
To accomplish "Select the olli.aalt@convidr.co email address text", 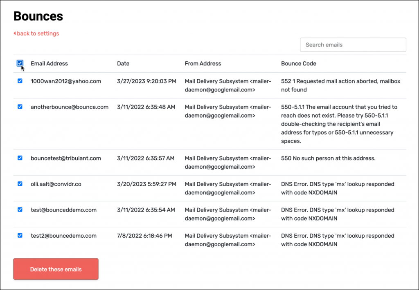I will click(56, 184).
